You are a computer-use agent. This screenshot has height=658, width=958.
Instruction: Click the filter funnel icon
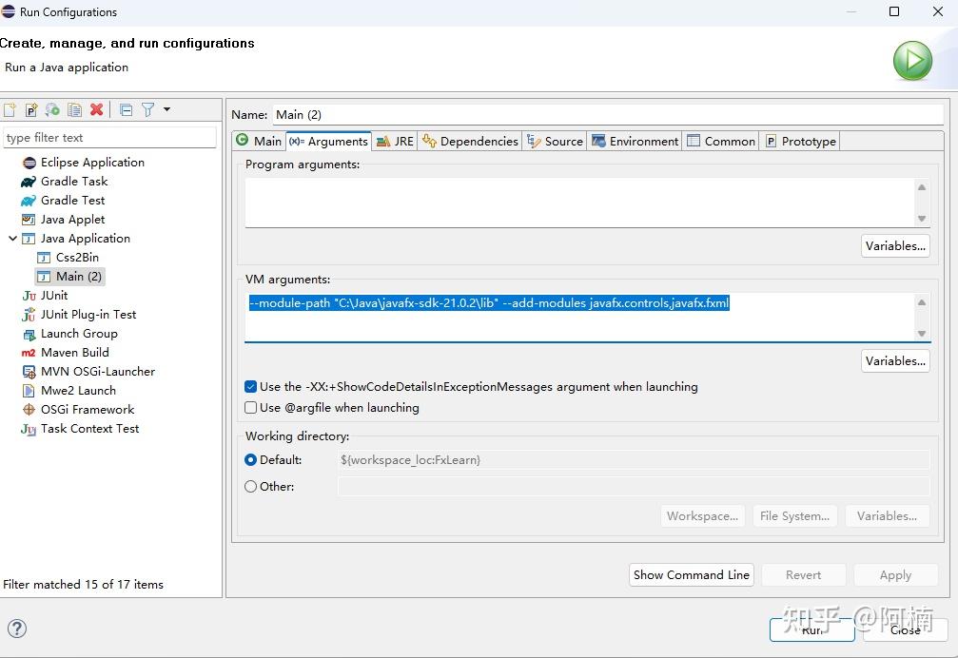tap(148, 110)
